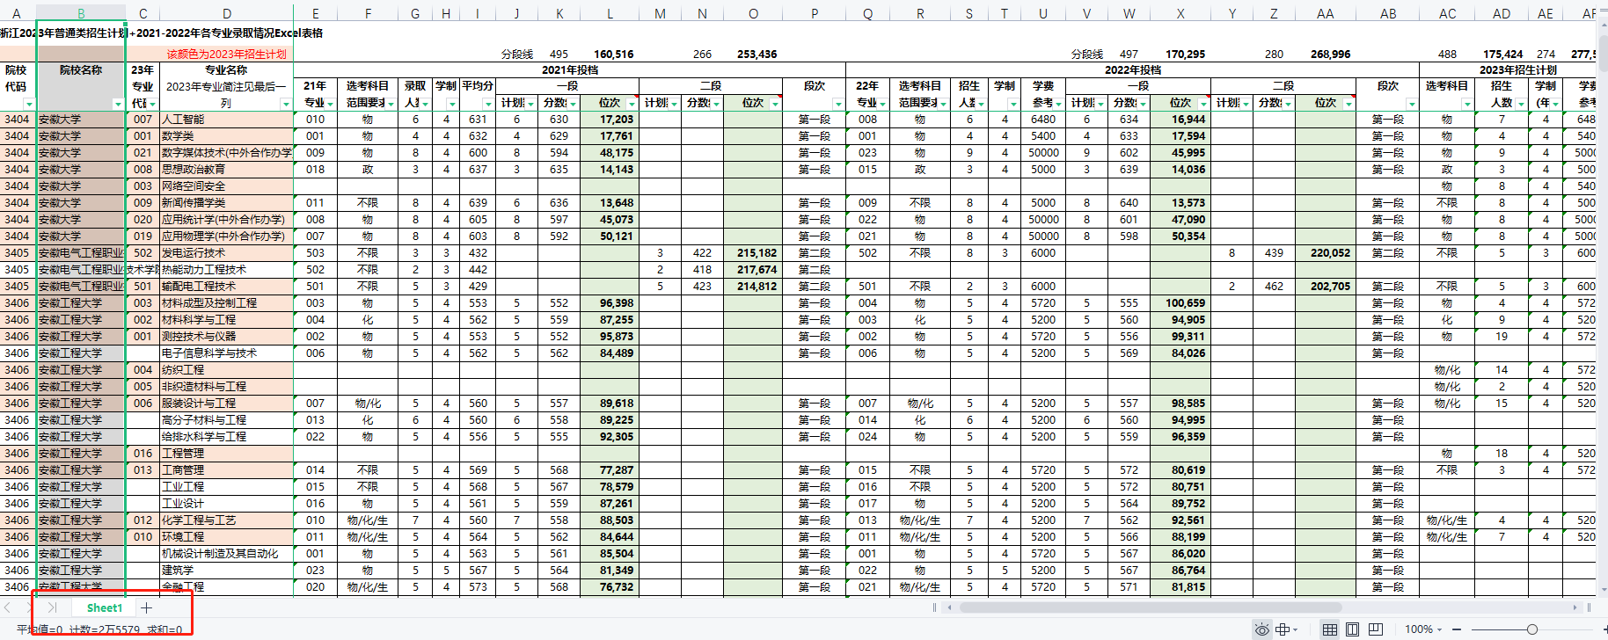The width and height of the screenshot is (1608, 640).
Task: Open filter dropdown for 院校名称 column
Action: [x=118, y=104]
